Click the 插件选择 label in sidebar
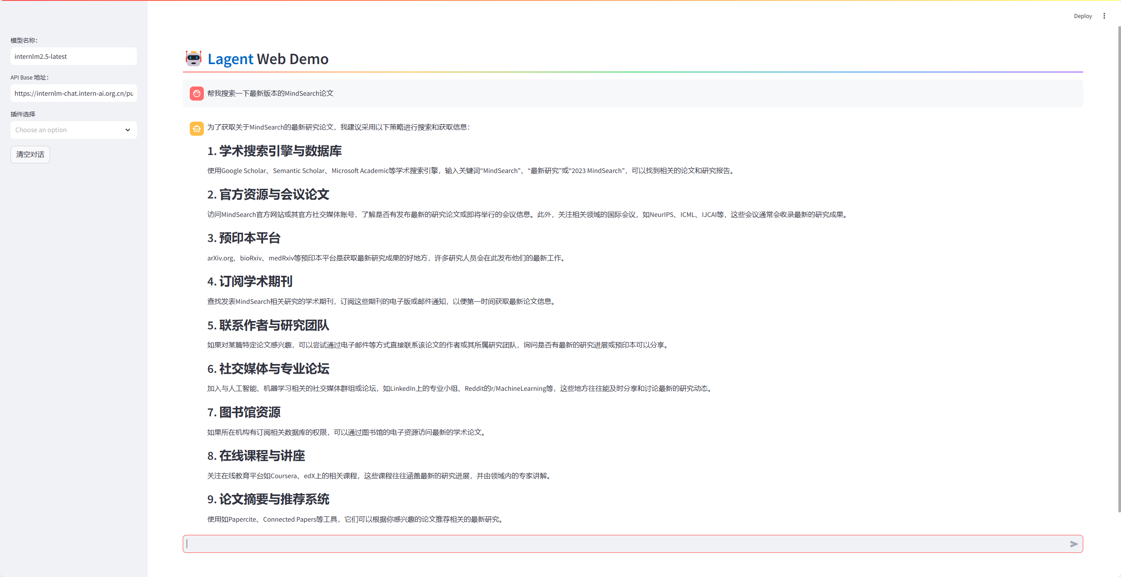Image resolution: width=1121 pixels, height=577 pixels. point(23,114)
